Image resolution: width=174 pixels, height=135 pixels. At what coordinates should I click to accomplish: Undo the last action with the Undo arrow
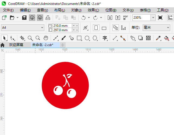click(x=83, y=18)
